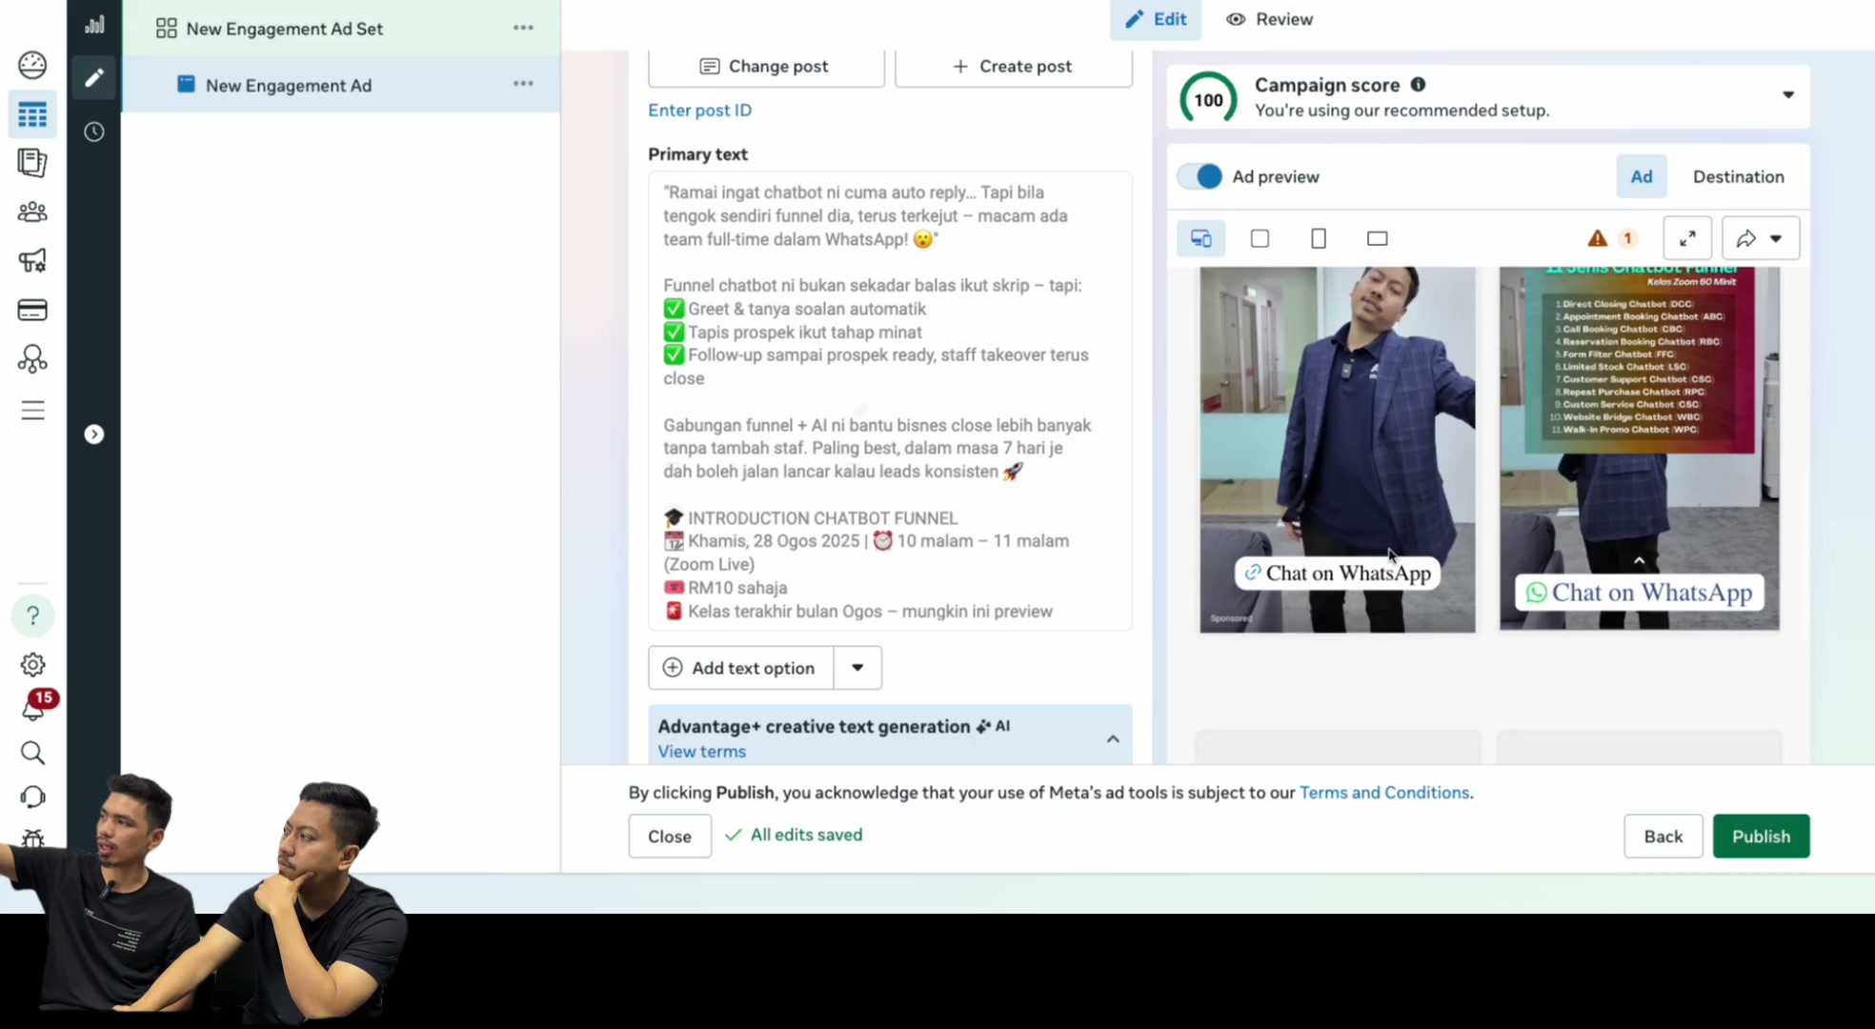Open the account overview gauge icon

(x=32, y=65)
